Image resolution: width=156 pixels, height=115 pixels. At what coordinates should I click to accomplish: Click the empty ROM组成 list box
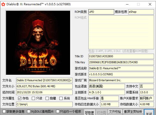121,32
